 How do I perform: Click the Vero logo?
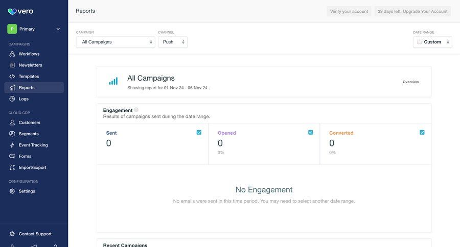[x=20, y=11]
